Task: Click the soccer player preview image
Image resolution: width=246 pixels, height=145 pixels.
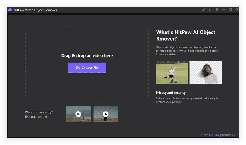Action: click(x=172, y=72)
